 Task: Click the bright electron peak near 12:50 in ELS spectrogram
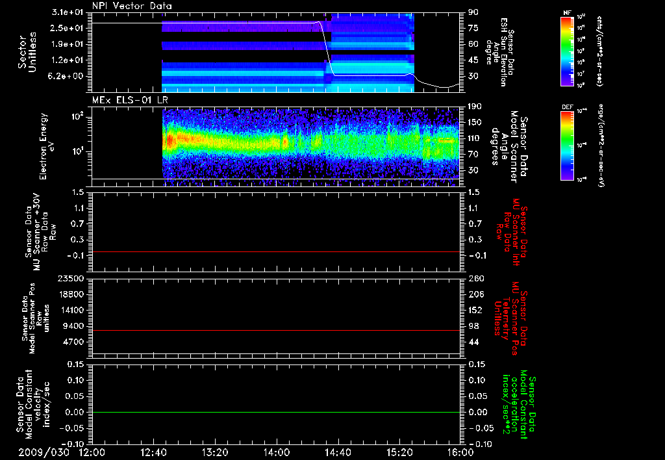169,140
